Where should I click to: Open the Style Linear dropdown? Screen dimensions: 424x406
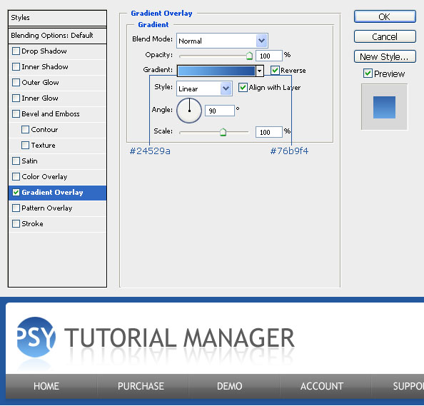click(x=204, y=88)
